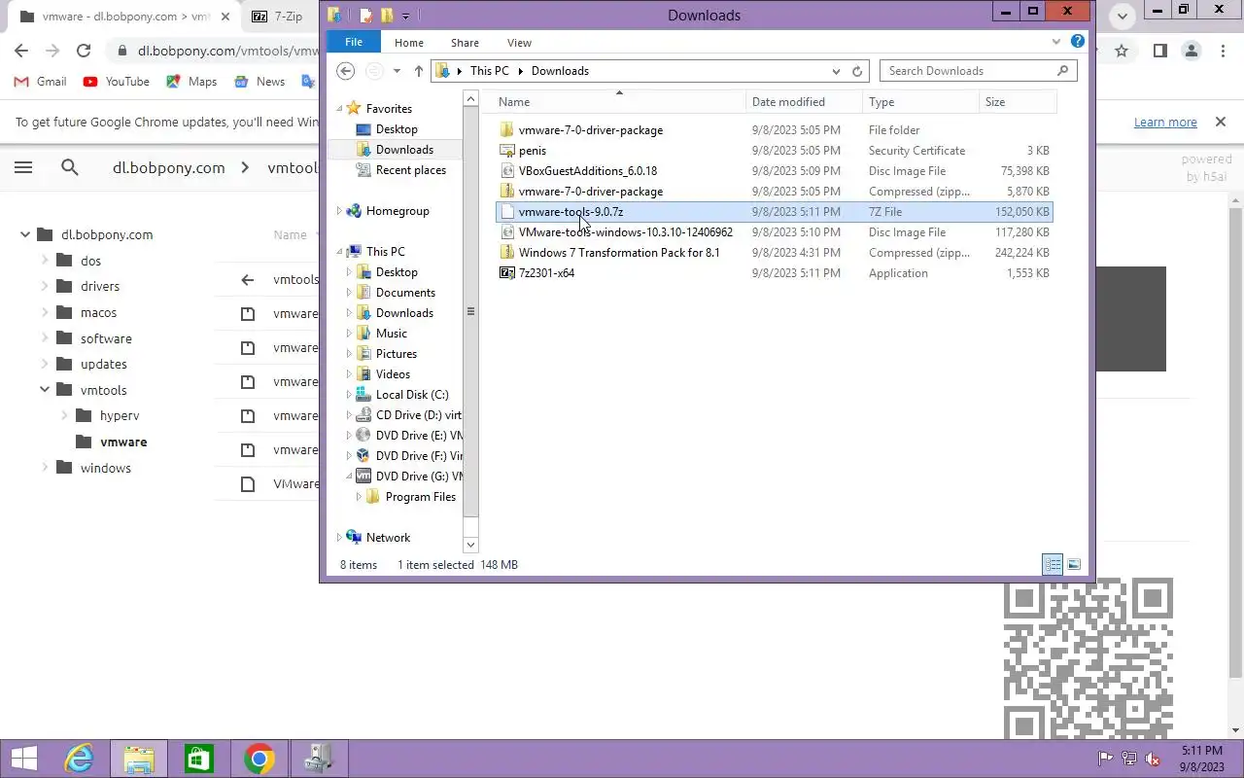
Task: Sort files by Type column header
Action: 920,102
